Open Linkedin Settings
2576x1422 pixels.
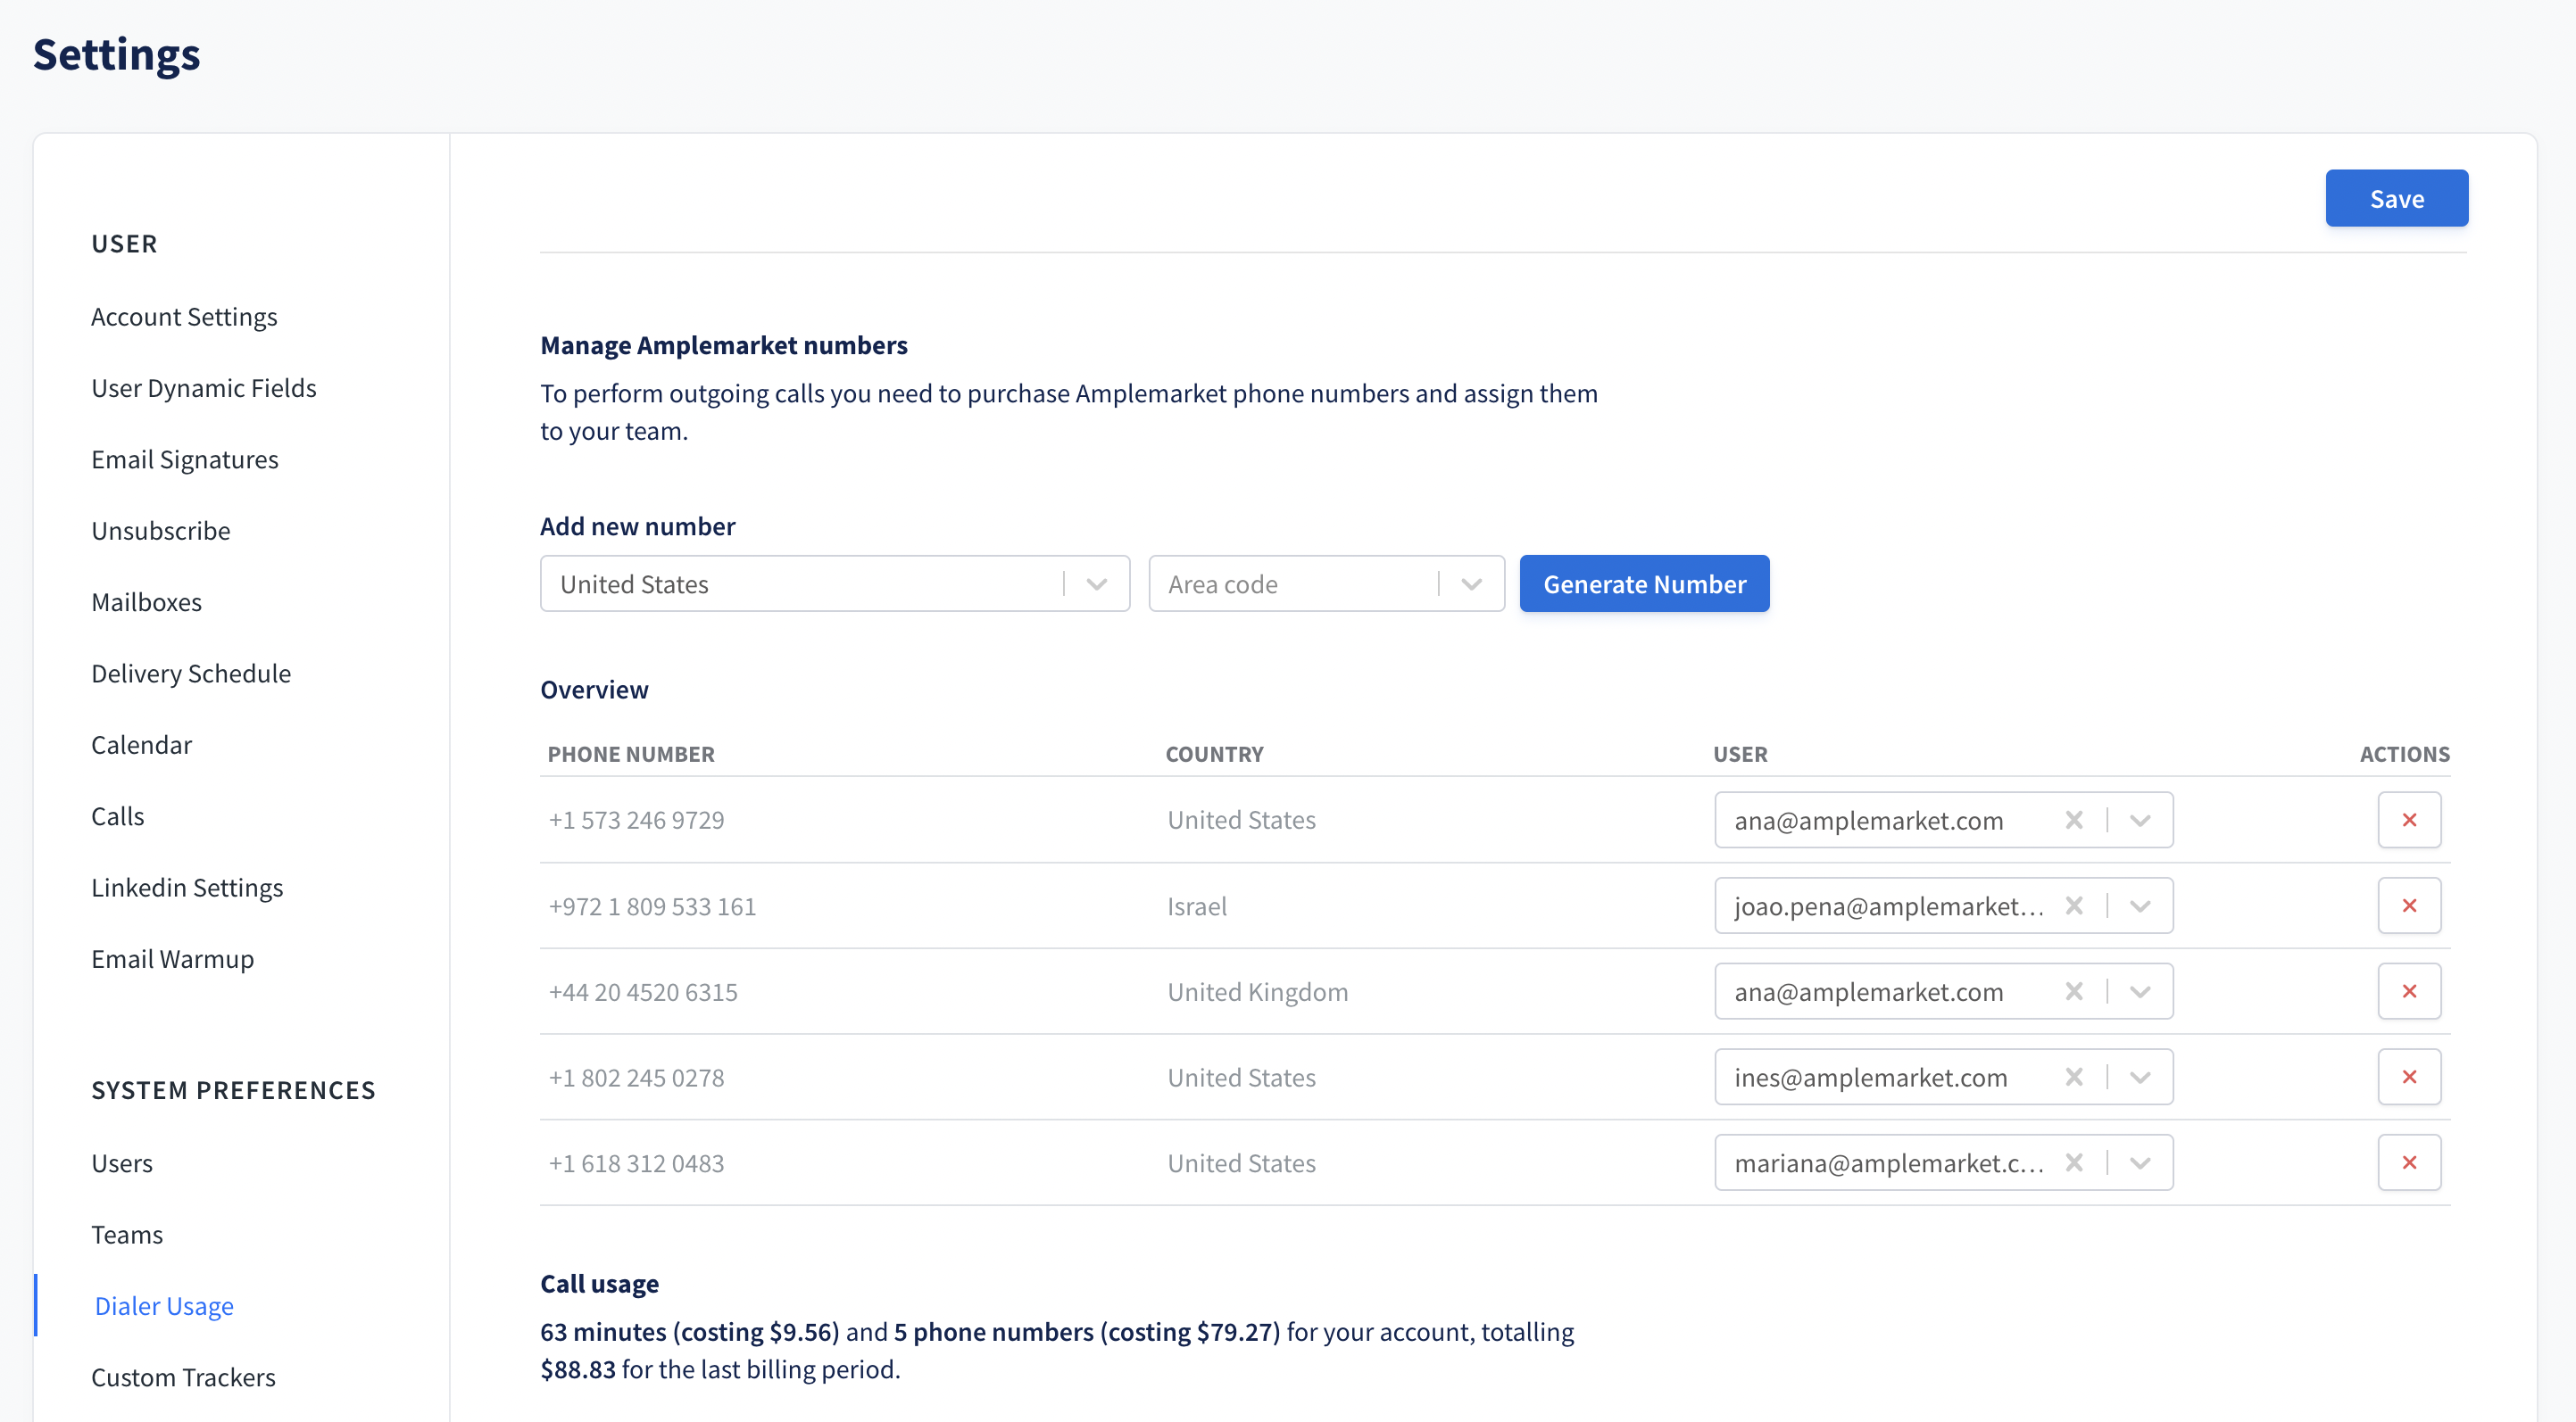[x=187, y=889]
